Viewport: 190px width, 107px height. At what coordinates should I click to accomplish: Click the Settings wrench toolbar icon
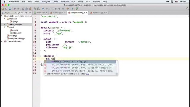[68, 9]
